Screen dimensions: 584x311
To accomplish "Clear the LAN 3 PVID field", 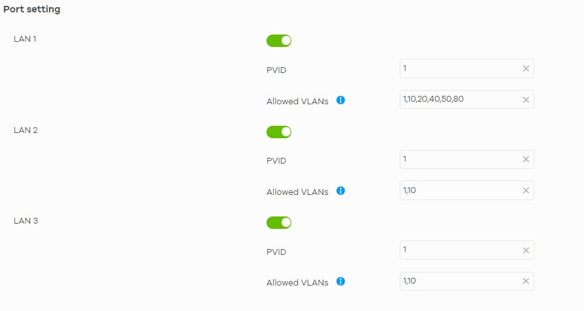I will (x=526, y=250).
